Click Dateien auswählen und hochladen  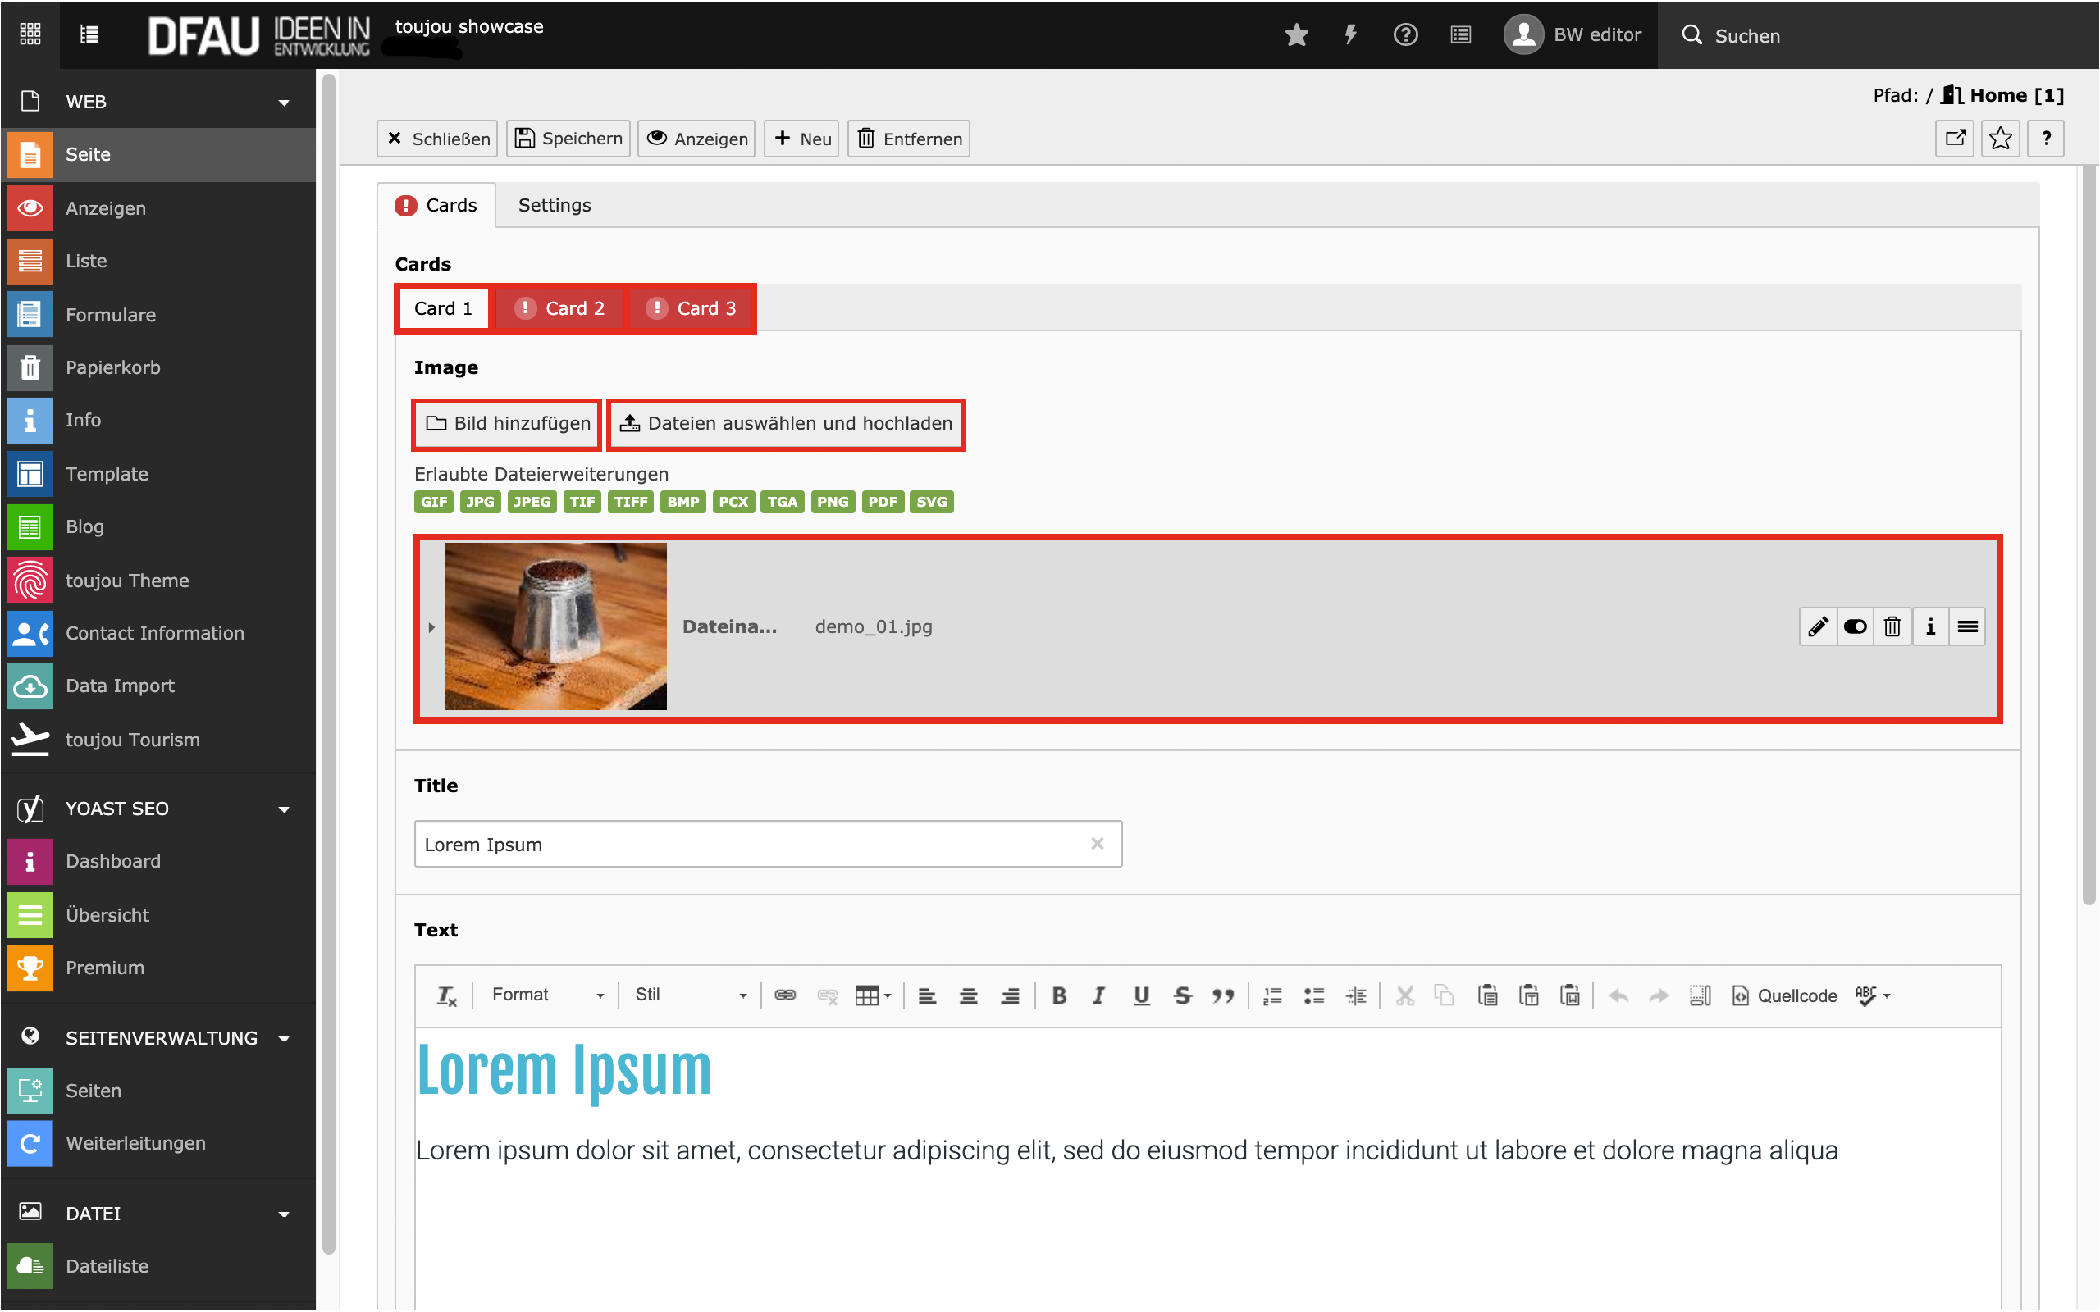786,423
